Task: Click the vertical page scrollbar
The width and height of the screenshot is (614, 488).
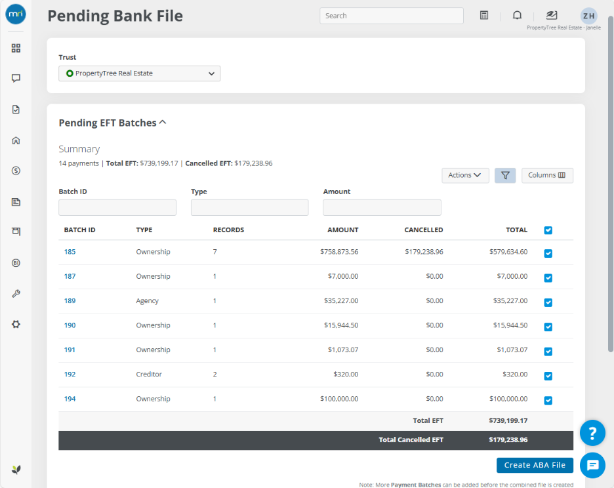Action: tap(610, 184)
